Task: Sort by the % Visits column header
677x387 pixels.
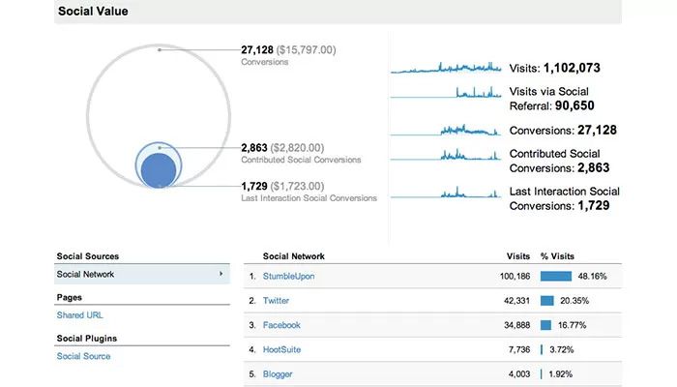Action: tap(559, 256)
